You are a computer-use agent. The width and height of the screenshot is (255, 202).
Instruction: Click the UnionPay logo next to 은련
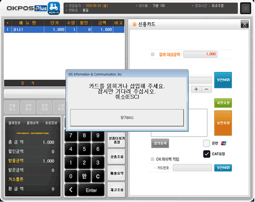pyautogui.click(x=223, y=143)
